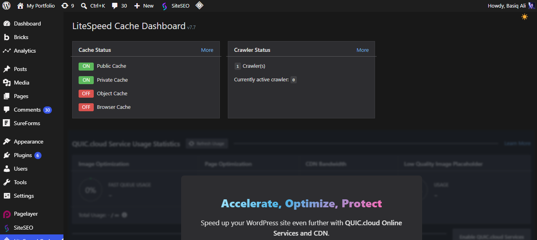Click the v7.7 version label
The image size is (537, 240).
click(192, 27)
